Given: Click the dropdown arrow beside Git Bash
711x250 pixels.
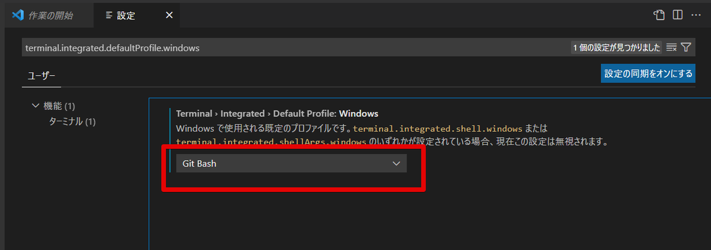Looking at the screenshot, I should point(396,164).
